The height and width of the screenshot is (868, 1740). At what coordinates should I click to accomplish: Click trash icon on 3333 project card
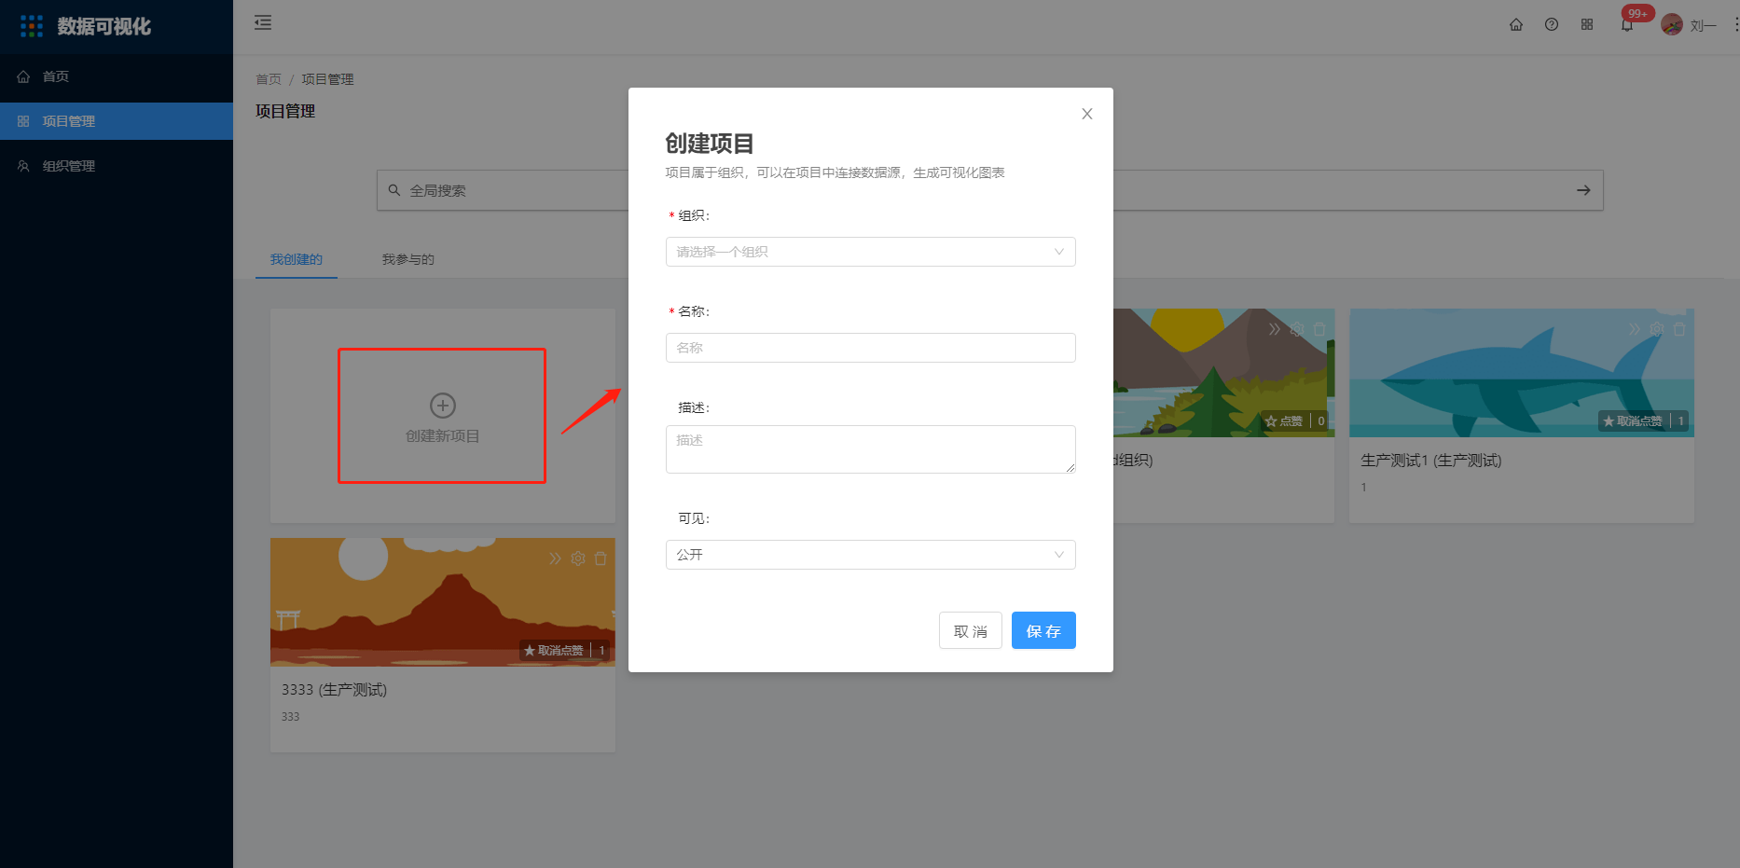[x=601, y=558]
